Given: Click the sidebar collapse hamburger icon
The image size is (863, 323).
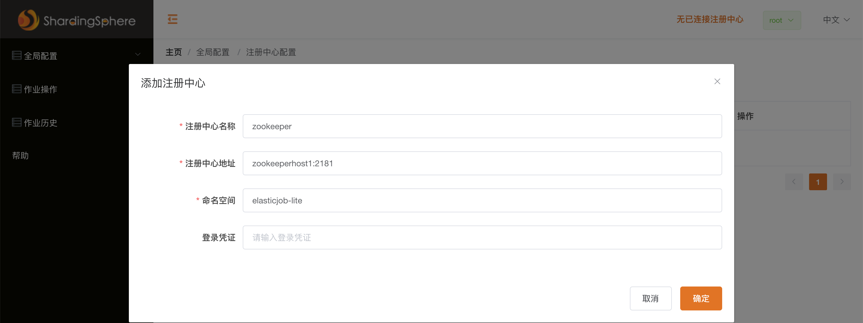Looking at the screenshot, I should point(173,20).
